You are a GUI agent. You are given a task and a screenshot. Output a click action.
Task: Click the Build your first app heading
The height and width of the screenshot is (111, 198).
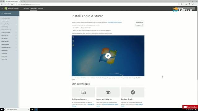pyautogui.click(x=79, y=99)
